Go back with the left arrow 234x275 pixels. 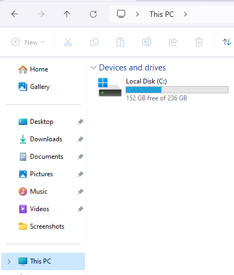(15, 14)
